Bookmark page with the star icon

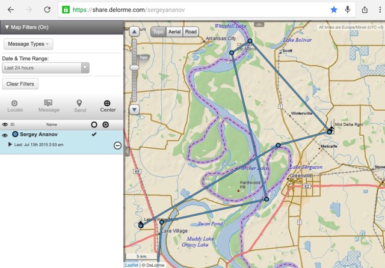click(x=334, y=10)
